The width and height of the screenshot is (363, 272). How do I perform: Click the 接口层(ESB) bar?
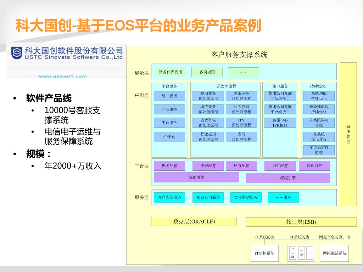click(x=301, y=222)
